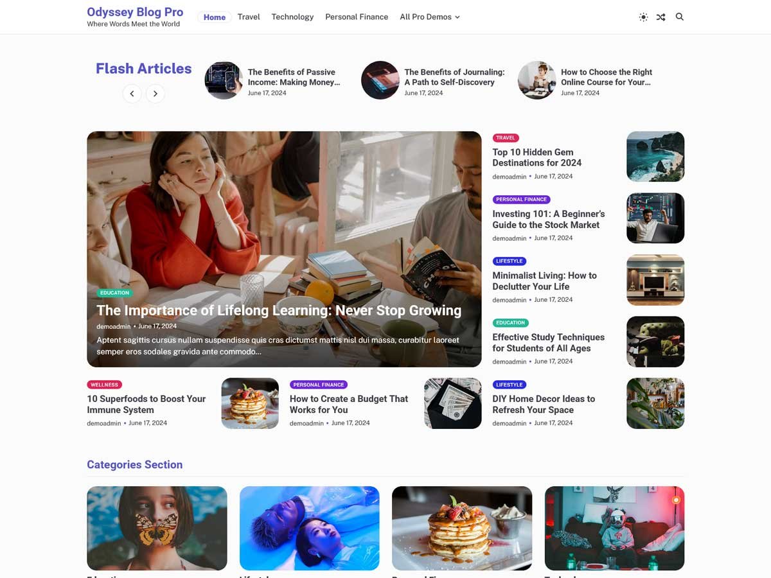This screenshot has height=578, width=771.
Task: Open the search magnifier icon
Action: click(680, 17)
